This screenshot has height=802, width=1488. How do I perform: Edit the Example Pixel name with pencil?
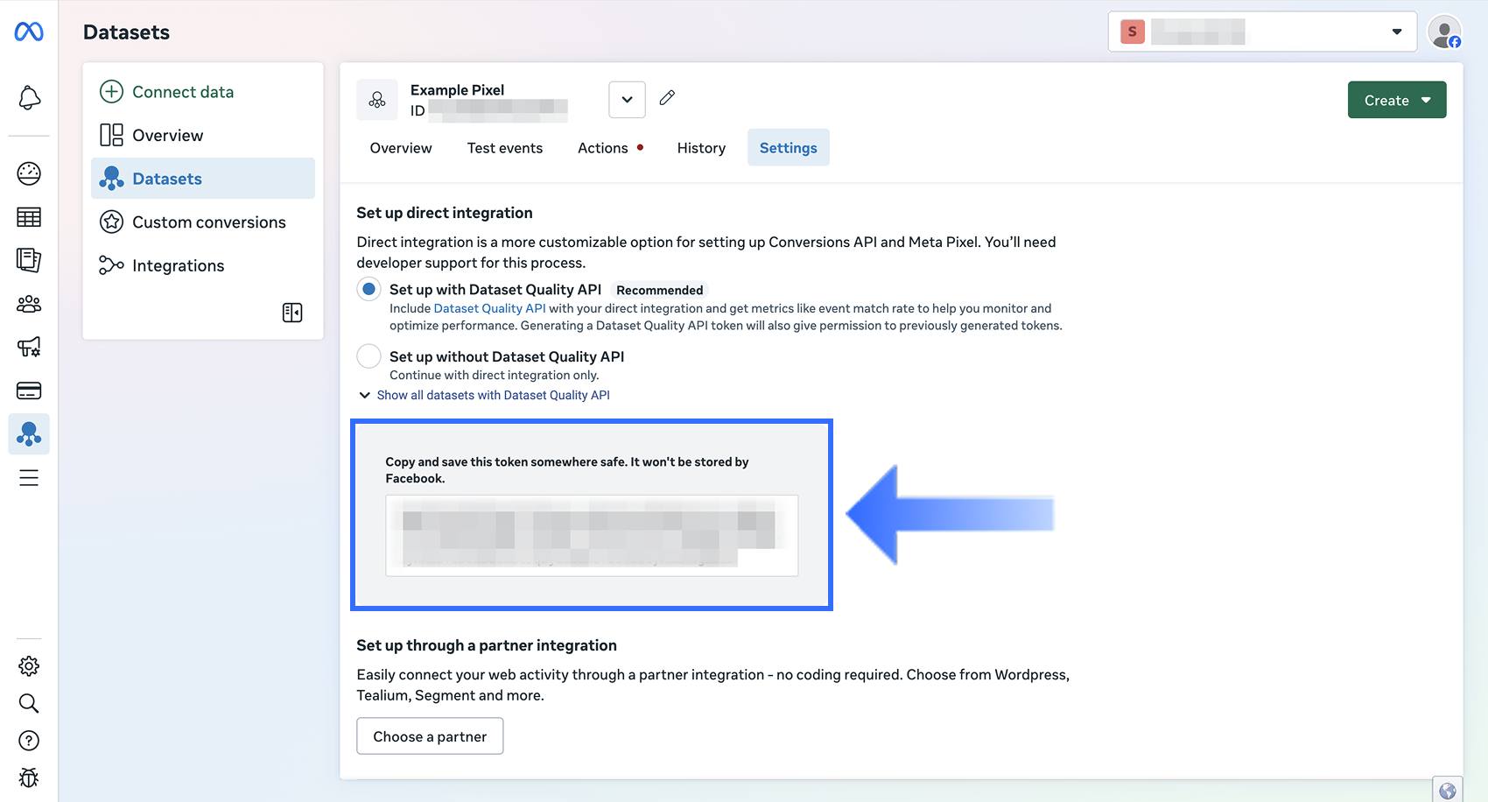point(667,98)
